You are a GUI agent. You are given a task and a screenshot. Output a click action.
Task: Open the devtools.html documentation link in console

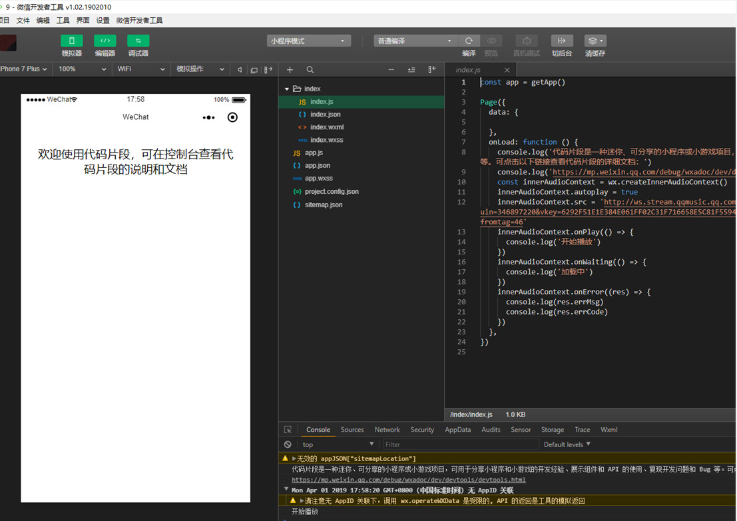point(408,480)
